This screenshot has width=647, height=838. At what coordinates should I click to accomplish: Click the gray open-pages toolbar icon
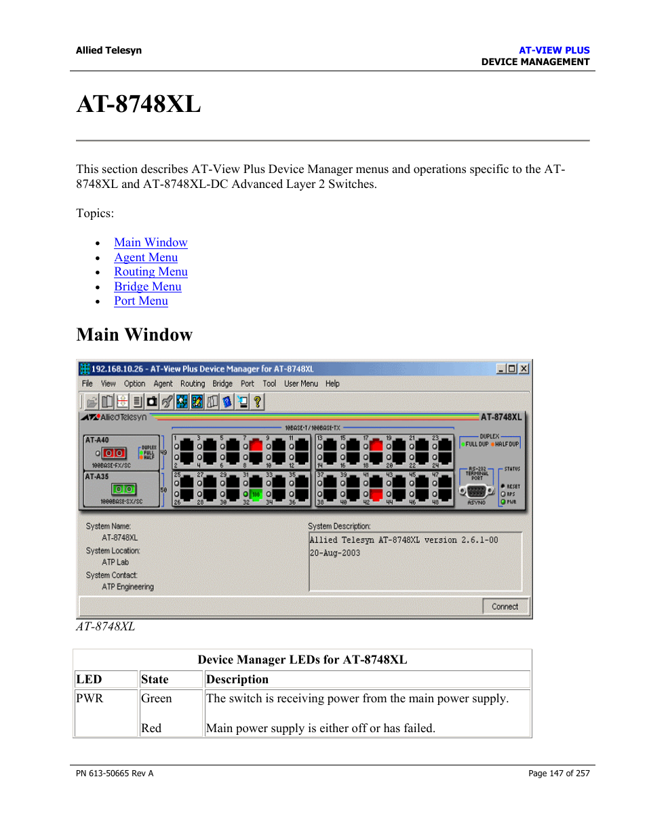tap(212, 402)
